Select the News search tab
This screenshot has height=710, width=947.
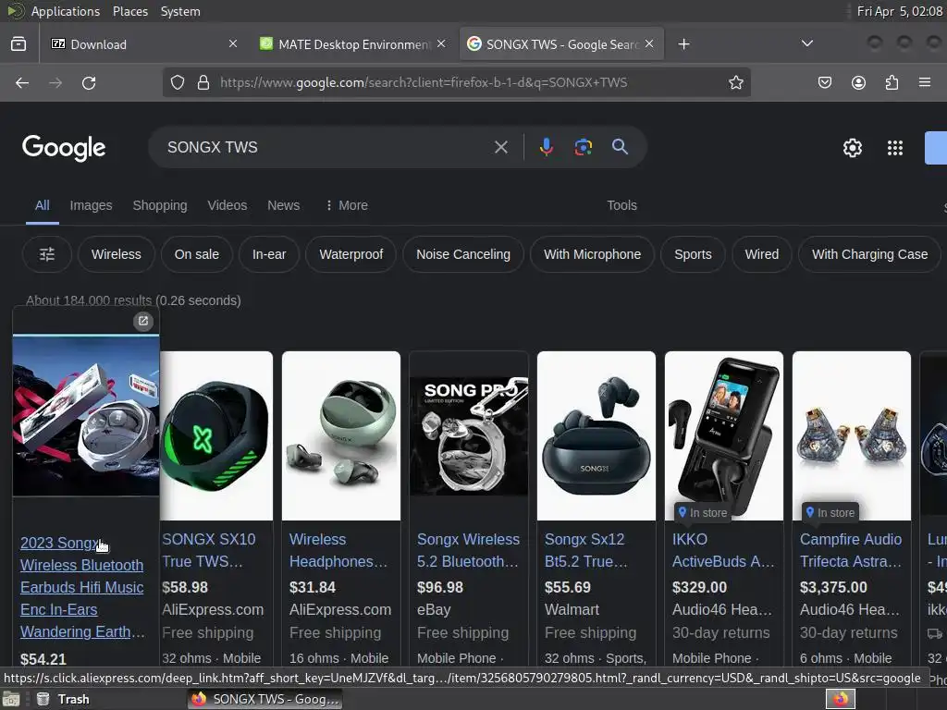[283, 205]
